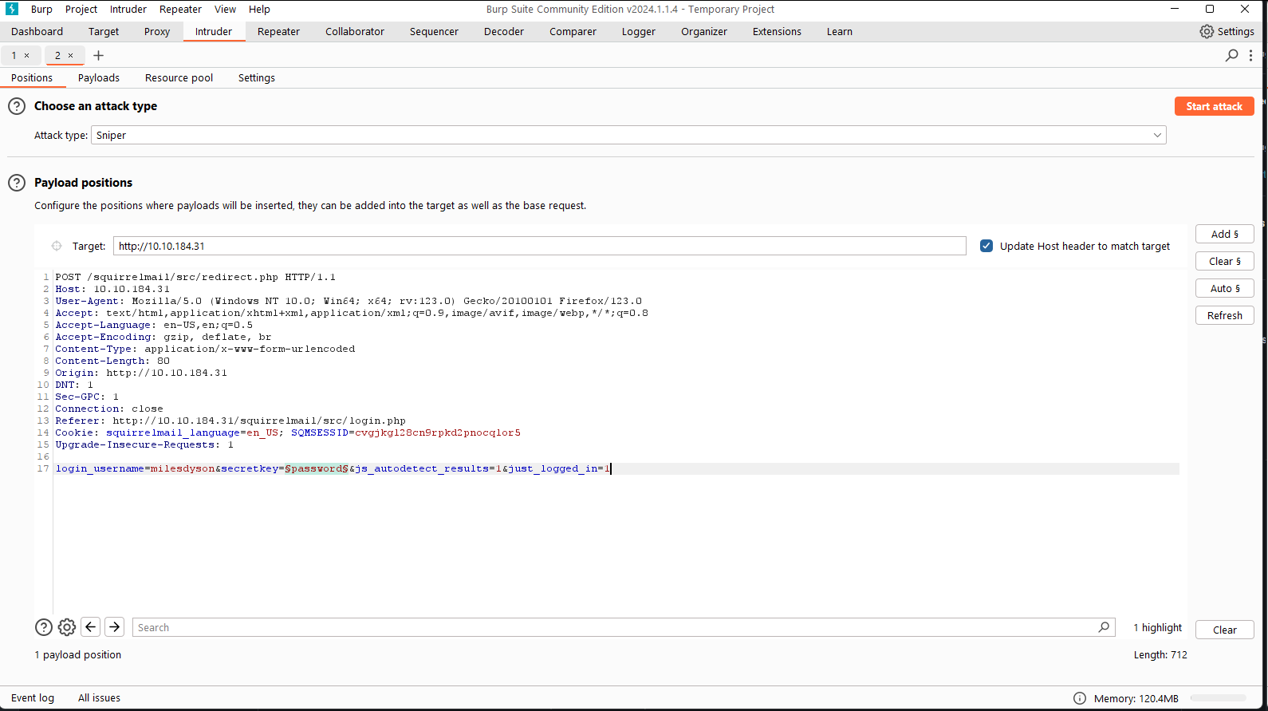
Task: Close Intruder tab 2
Action: point(70,55)
